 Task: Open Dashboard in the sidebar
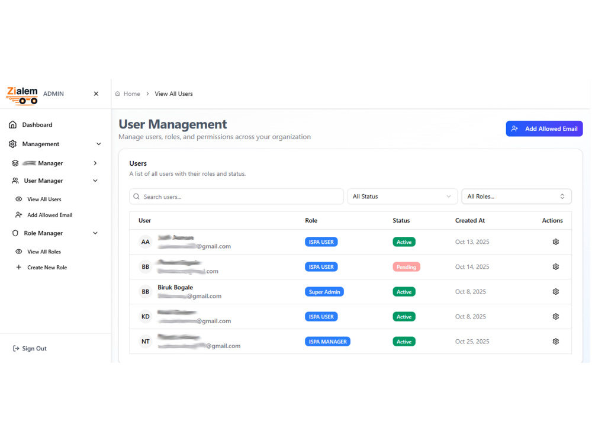click(x=37, y=124)
